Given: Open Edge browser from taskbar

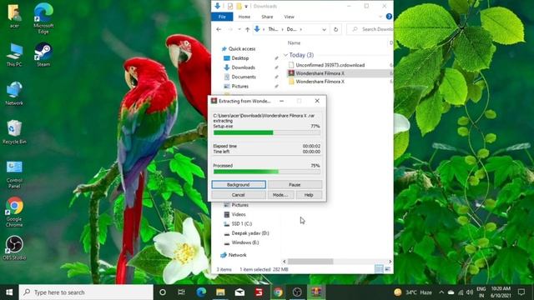Looking at the screenshot, I should tap(201, 292).
